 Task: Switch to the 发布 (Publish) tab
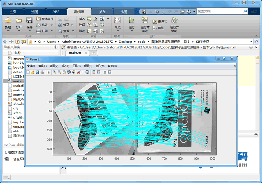click(x=102, y=12)
